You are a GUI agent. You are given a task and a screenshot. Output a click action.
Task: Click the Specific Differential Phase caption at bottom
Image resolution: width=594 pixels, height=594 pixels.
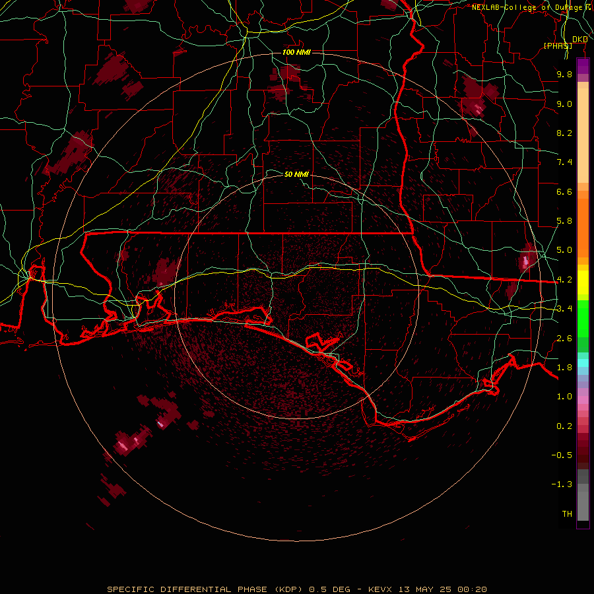tap(297, 589)
